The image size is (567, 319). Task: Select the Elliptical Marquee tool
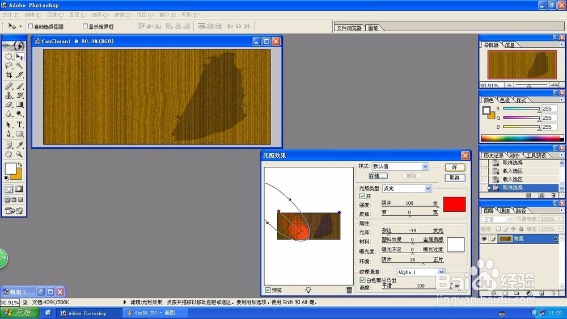click(x=9, y=57)
